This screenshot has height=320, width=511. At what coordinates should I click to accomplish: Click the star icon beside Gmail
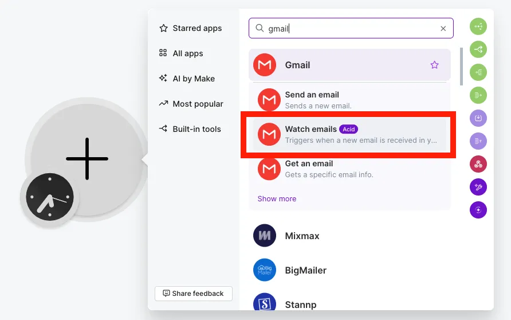pyautogui.click(x=434, y=65)
